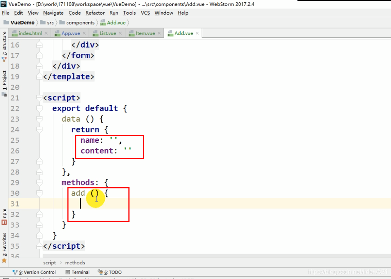Viewport: 391px width, 279px height.
Task: Click the 'export default' statement
Action: pyautogui.click(x=85, y=109)
